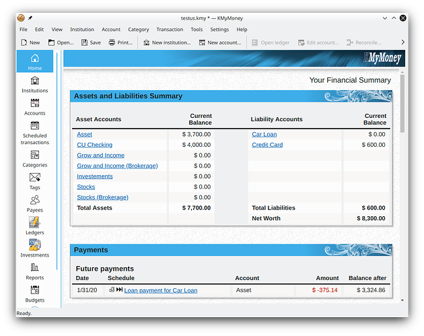Open Scheduled transactions sidebar icon
The height and width of the screenshot is (336, 424).
(34, 132)
